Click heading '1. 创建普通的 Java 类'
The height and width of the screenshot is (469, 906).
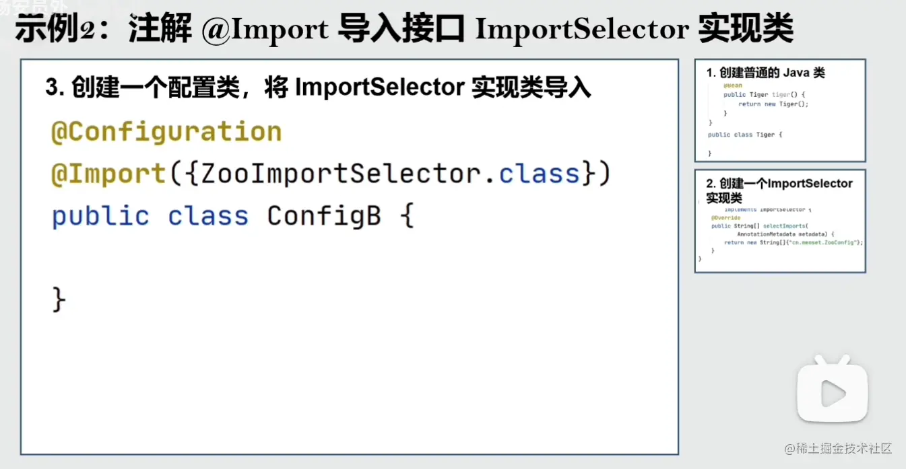click(765, 73)
